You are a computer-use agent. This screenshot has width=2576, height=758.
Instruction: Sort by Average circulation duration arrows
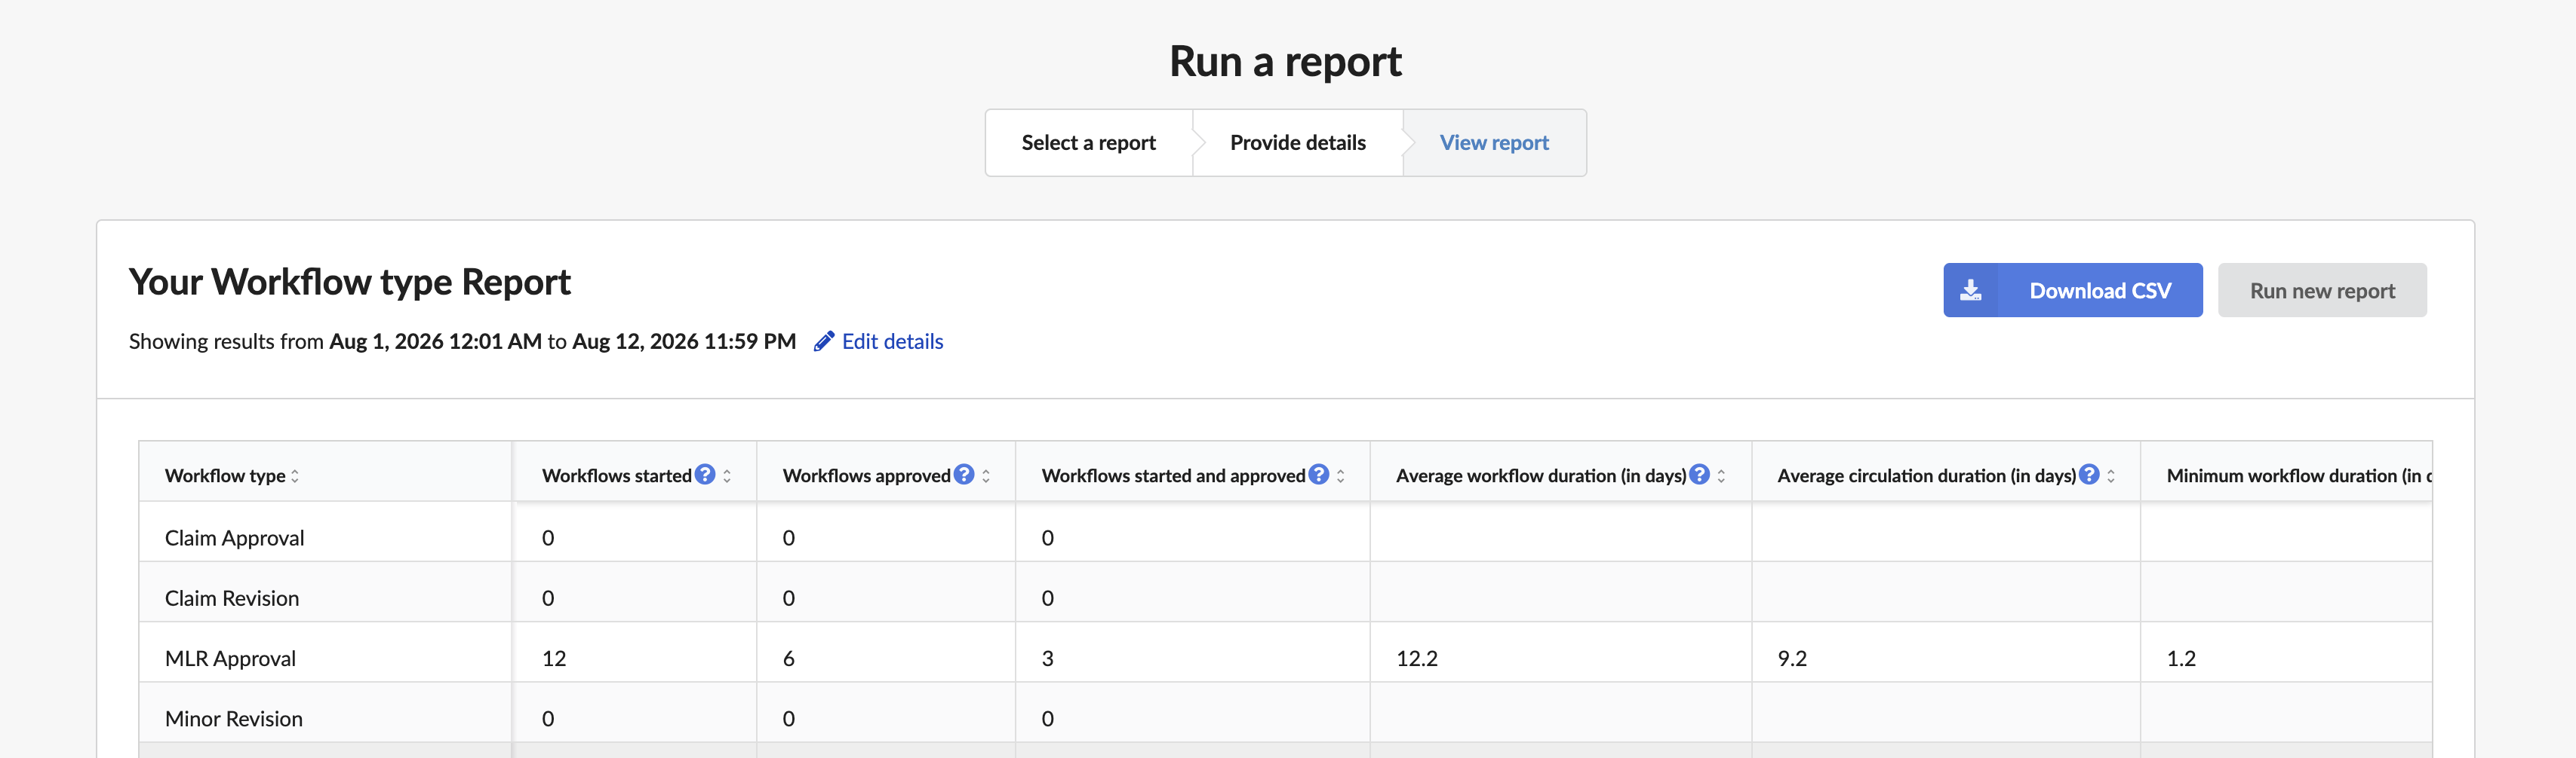pyautogui.click(x=2111, y=476)
